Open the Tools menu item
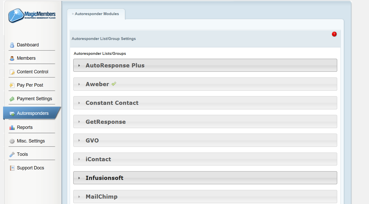369x204 pixels. [x=22, y=154]
